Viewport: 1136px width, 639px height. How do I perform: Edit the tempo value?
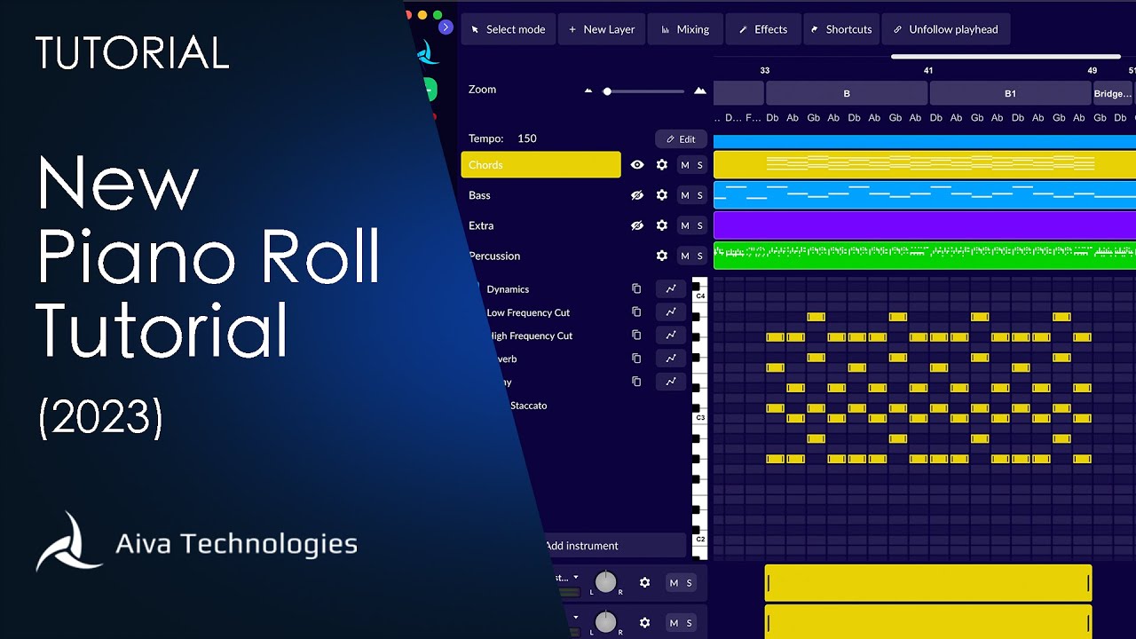(x=681, y=139)
